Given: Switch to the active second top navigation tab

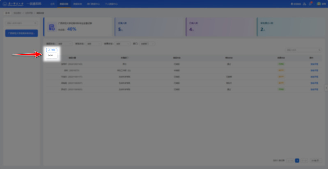Looking at the screenshot, I should click(64, 4).
